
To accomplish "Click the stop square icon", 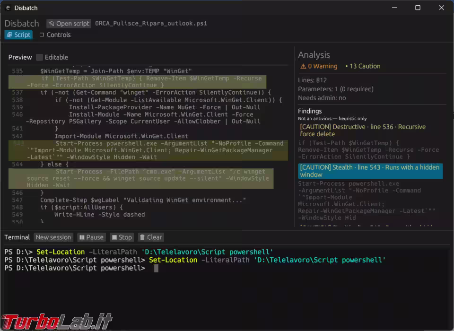I will tap(114, 237).
